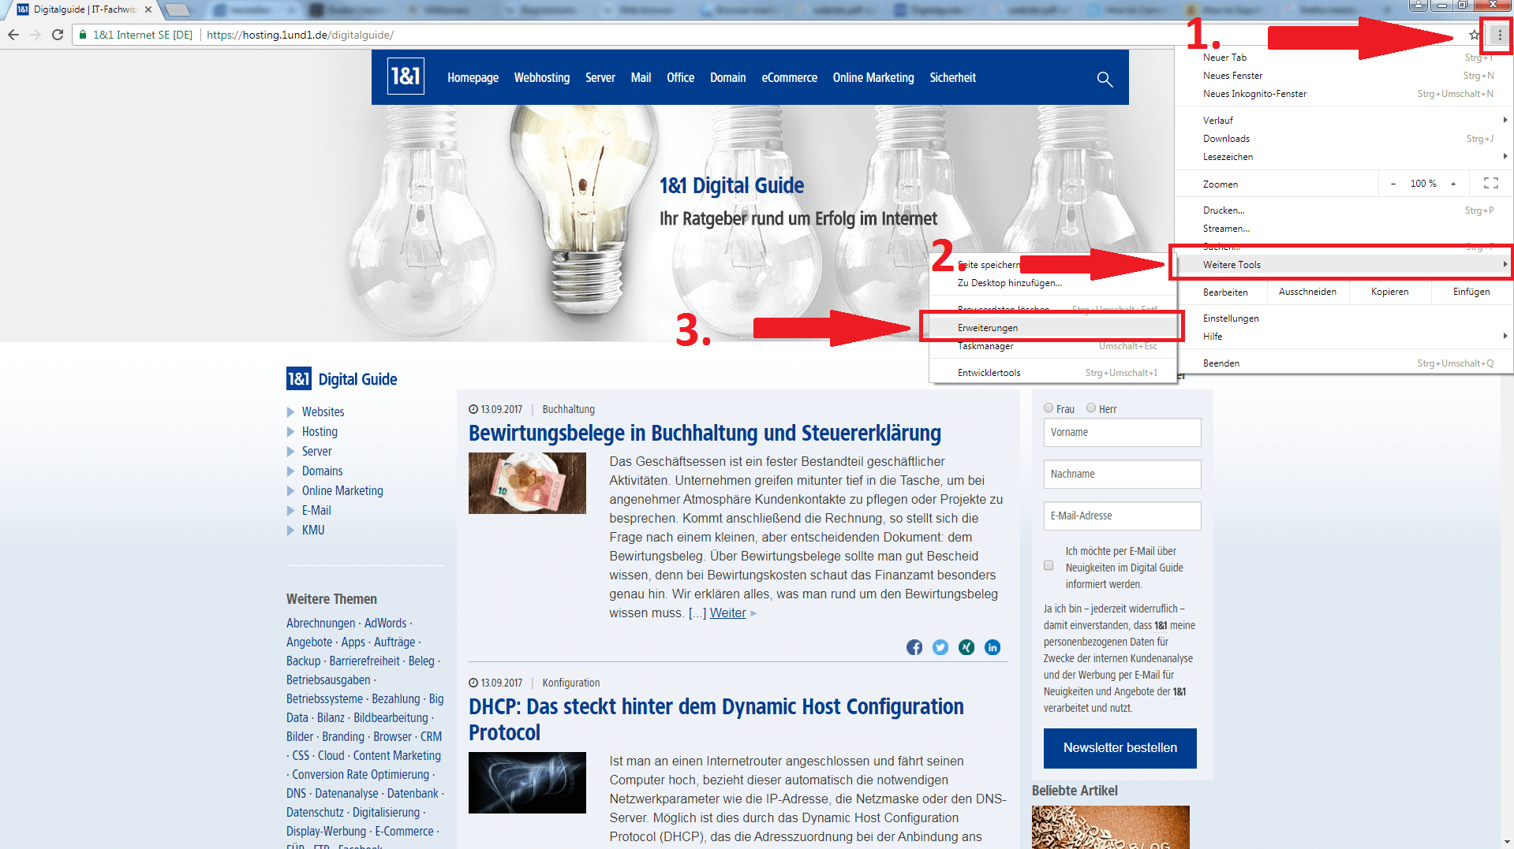Open Einstellungen in Chrome menu

(x=1231, y=318)
